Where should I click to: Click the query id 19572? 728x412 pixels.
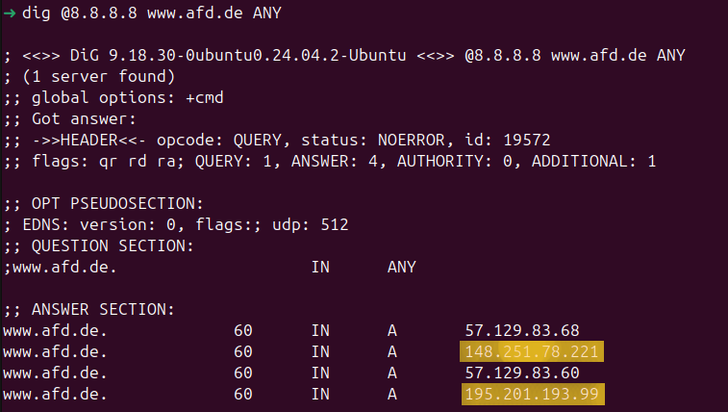[x=526, y=140]
